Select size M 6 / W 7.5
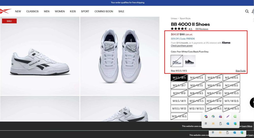Screen dimensions: 254x138 pos(197,85)
